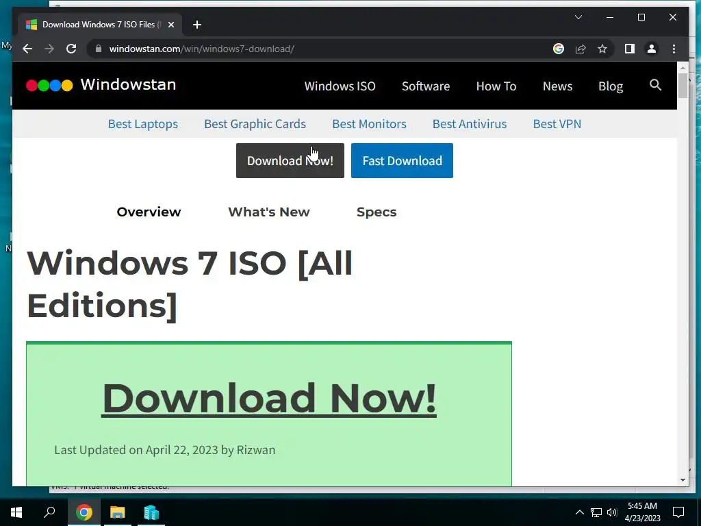
Task: Expand the tab search chevron
Action: click(578, 17)
